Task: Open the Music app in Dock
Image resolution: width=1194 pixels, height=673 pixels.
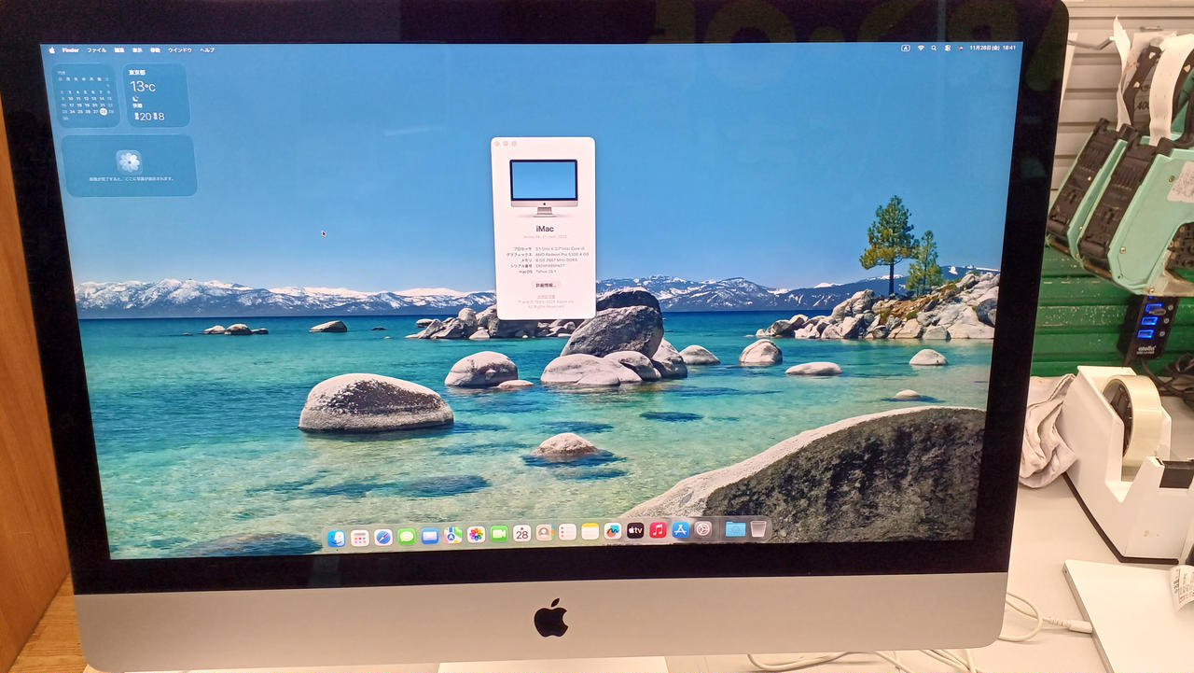Action: [x=658, y=530]
